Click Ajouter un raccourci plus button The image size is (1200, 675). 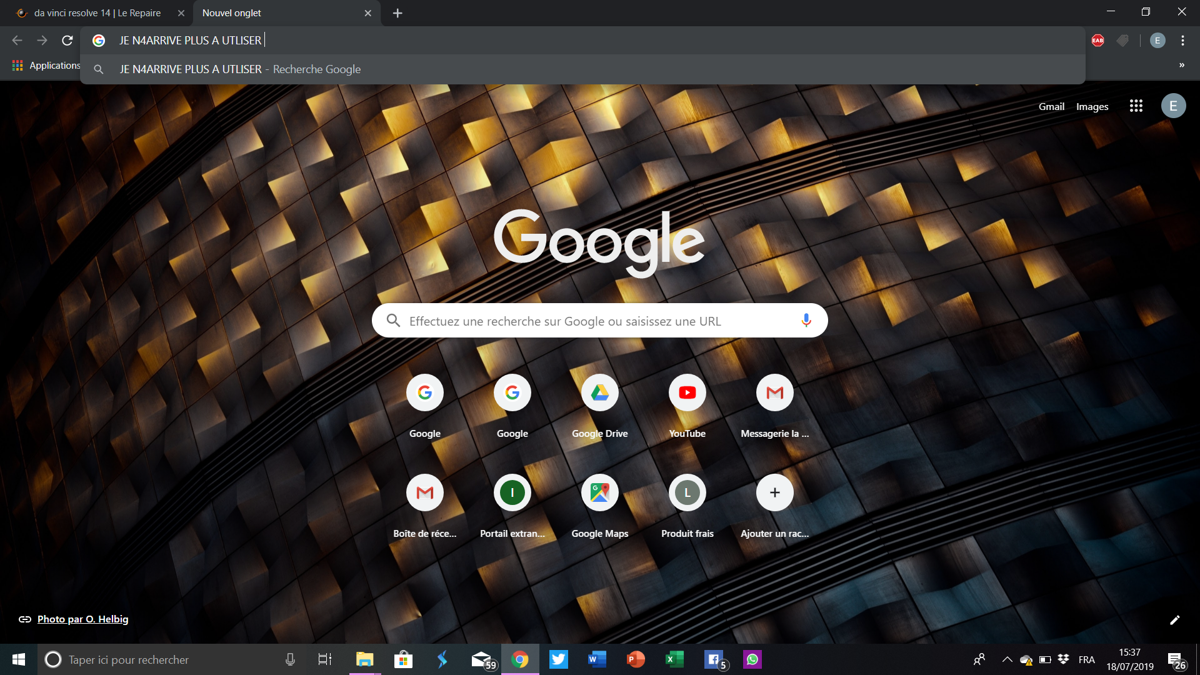[775, 492]
